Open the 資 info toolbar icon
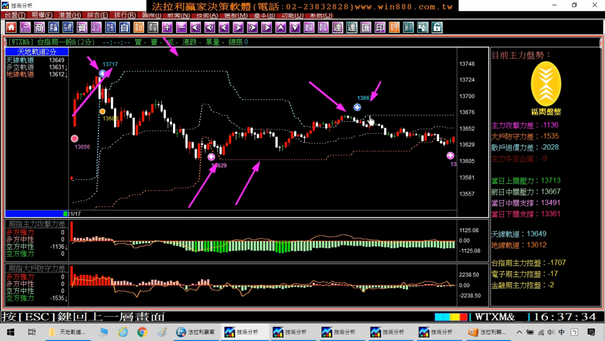 82,27
